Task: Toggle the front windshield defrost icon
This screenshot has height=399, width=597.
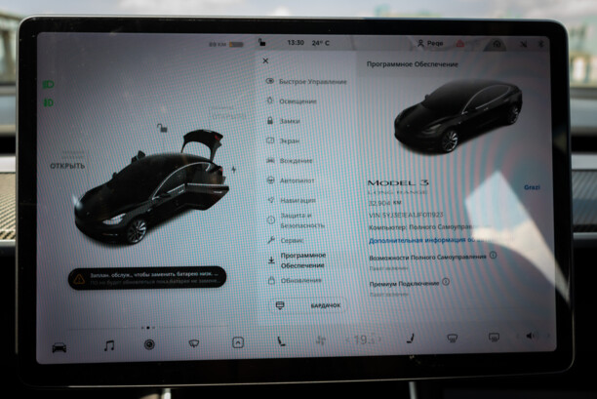Action: (x=452, y=338)
